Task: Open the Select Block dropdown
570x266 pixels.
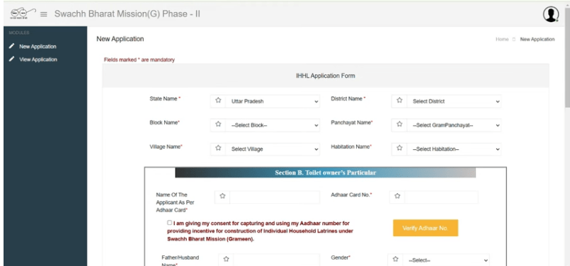Action: point(273,125)
